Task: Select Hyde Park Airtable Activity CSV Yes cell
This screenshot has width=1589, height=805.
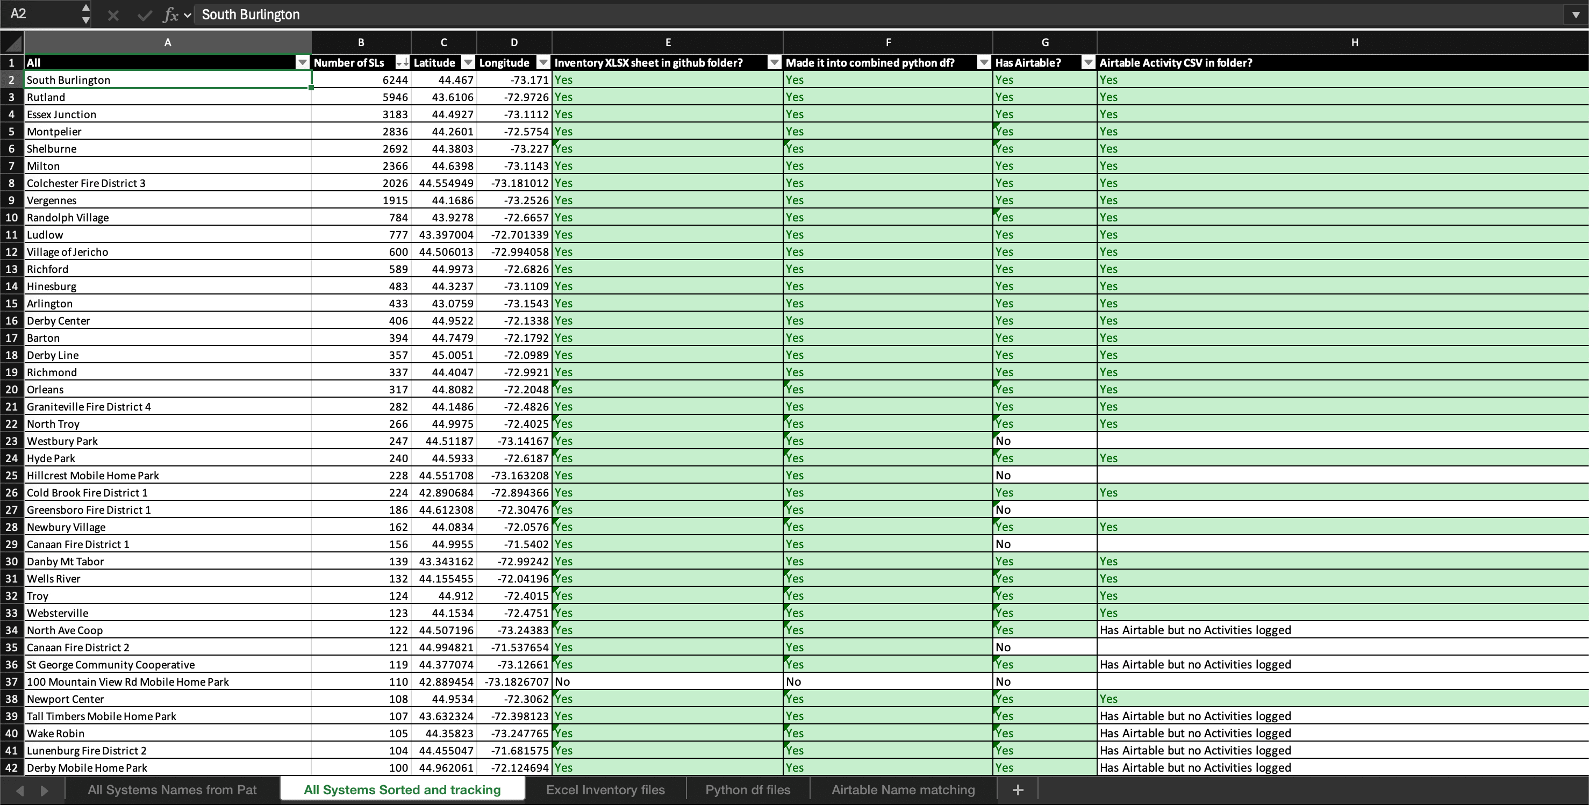Action: (x=1343, y=458)
